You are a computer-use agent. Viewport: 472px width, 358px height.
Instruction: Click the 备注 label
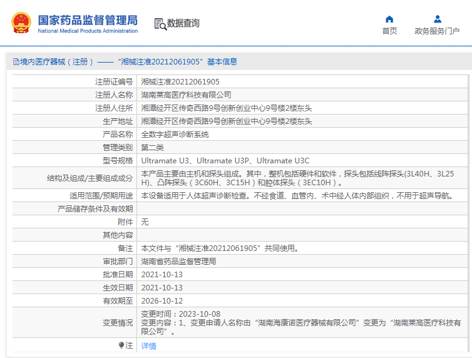tap(125, 248)
